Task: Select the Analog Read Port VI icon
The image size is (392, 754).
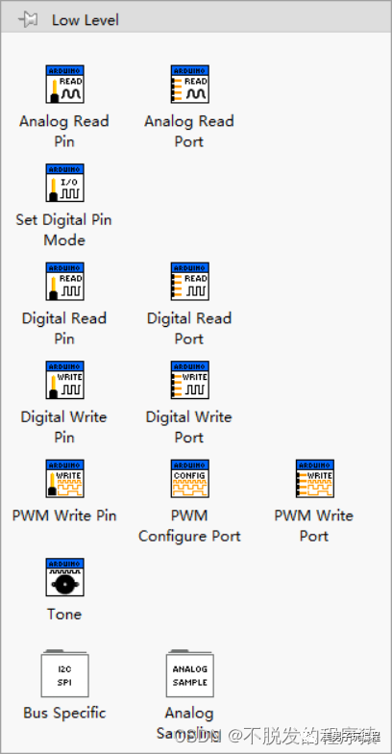Action: (190, 85)
